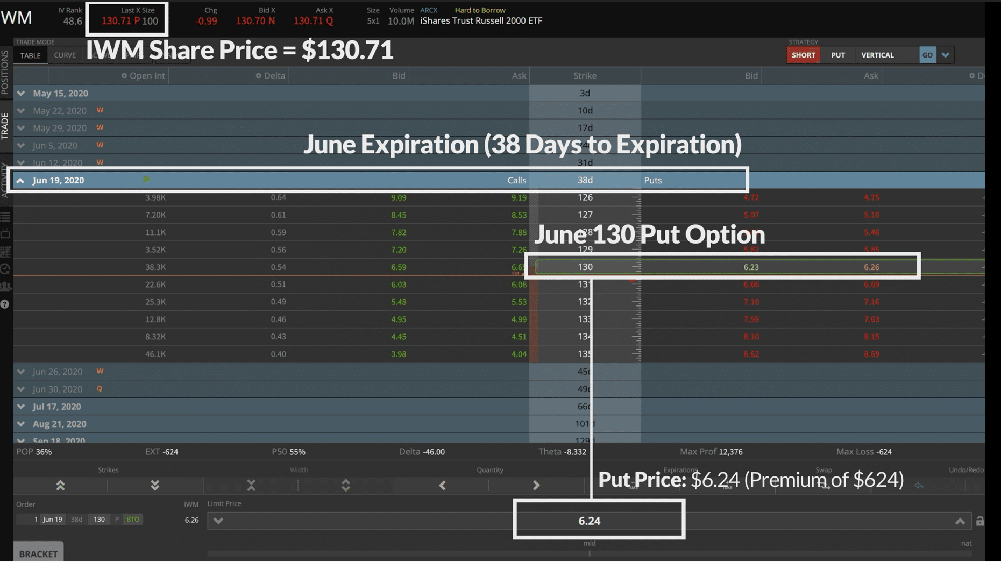Click the 126 call bid 9.09

[399, 198]
